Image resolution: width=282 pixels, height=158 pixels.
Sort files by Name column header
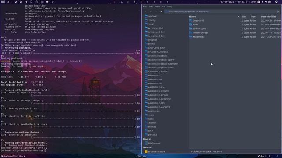pyautogui.click(x=193, y=17)
